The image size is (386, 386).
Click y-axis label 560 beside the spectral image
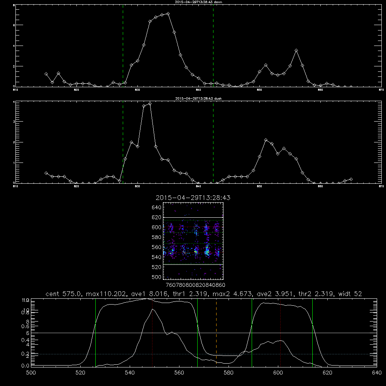pyautogui.click(x=157, y=247)
